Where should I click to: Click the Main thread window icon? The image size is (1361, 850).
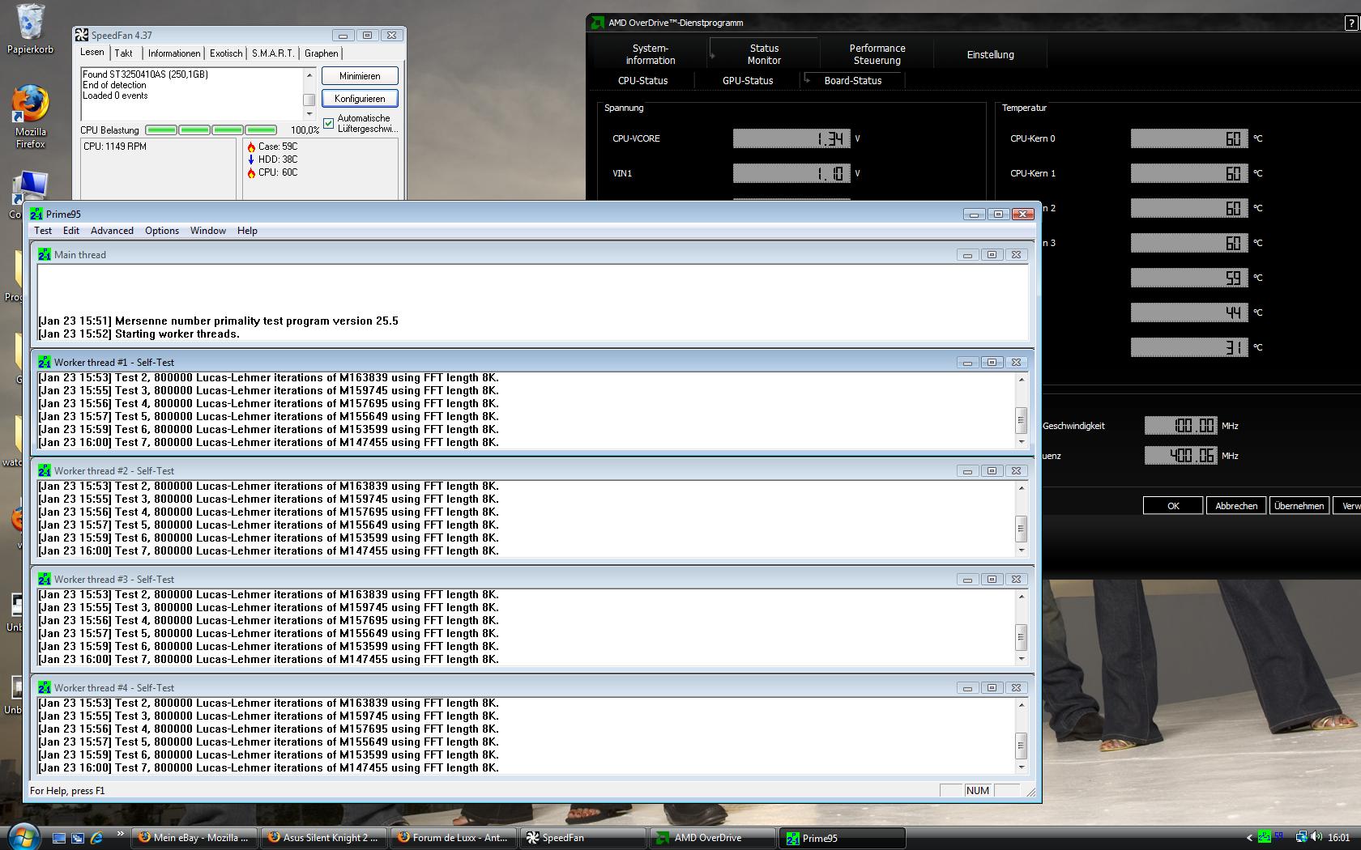pos(44,254)
